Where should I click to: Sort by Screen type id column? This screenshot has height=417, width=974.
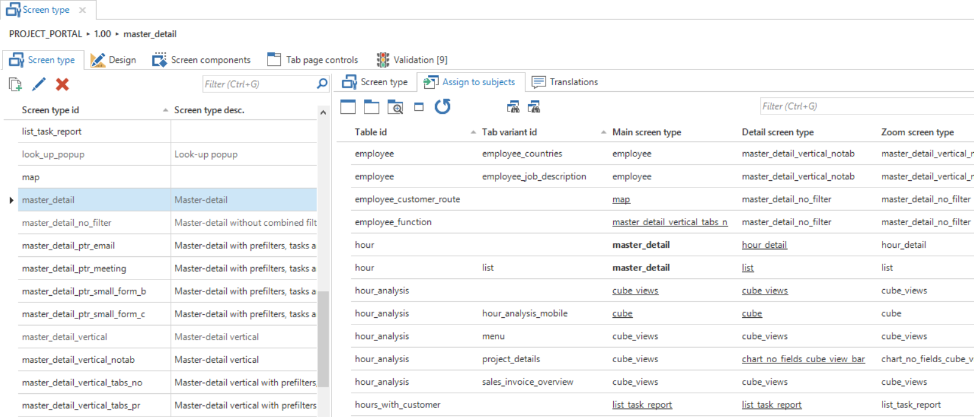click(x=51, y=110)
